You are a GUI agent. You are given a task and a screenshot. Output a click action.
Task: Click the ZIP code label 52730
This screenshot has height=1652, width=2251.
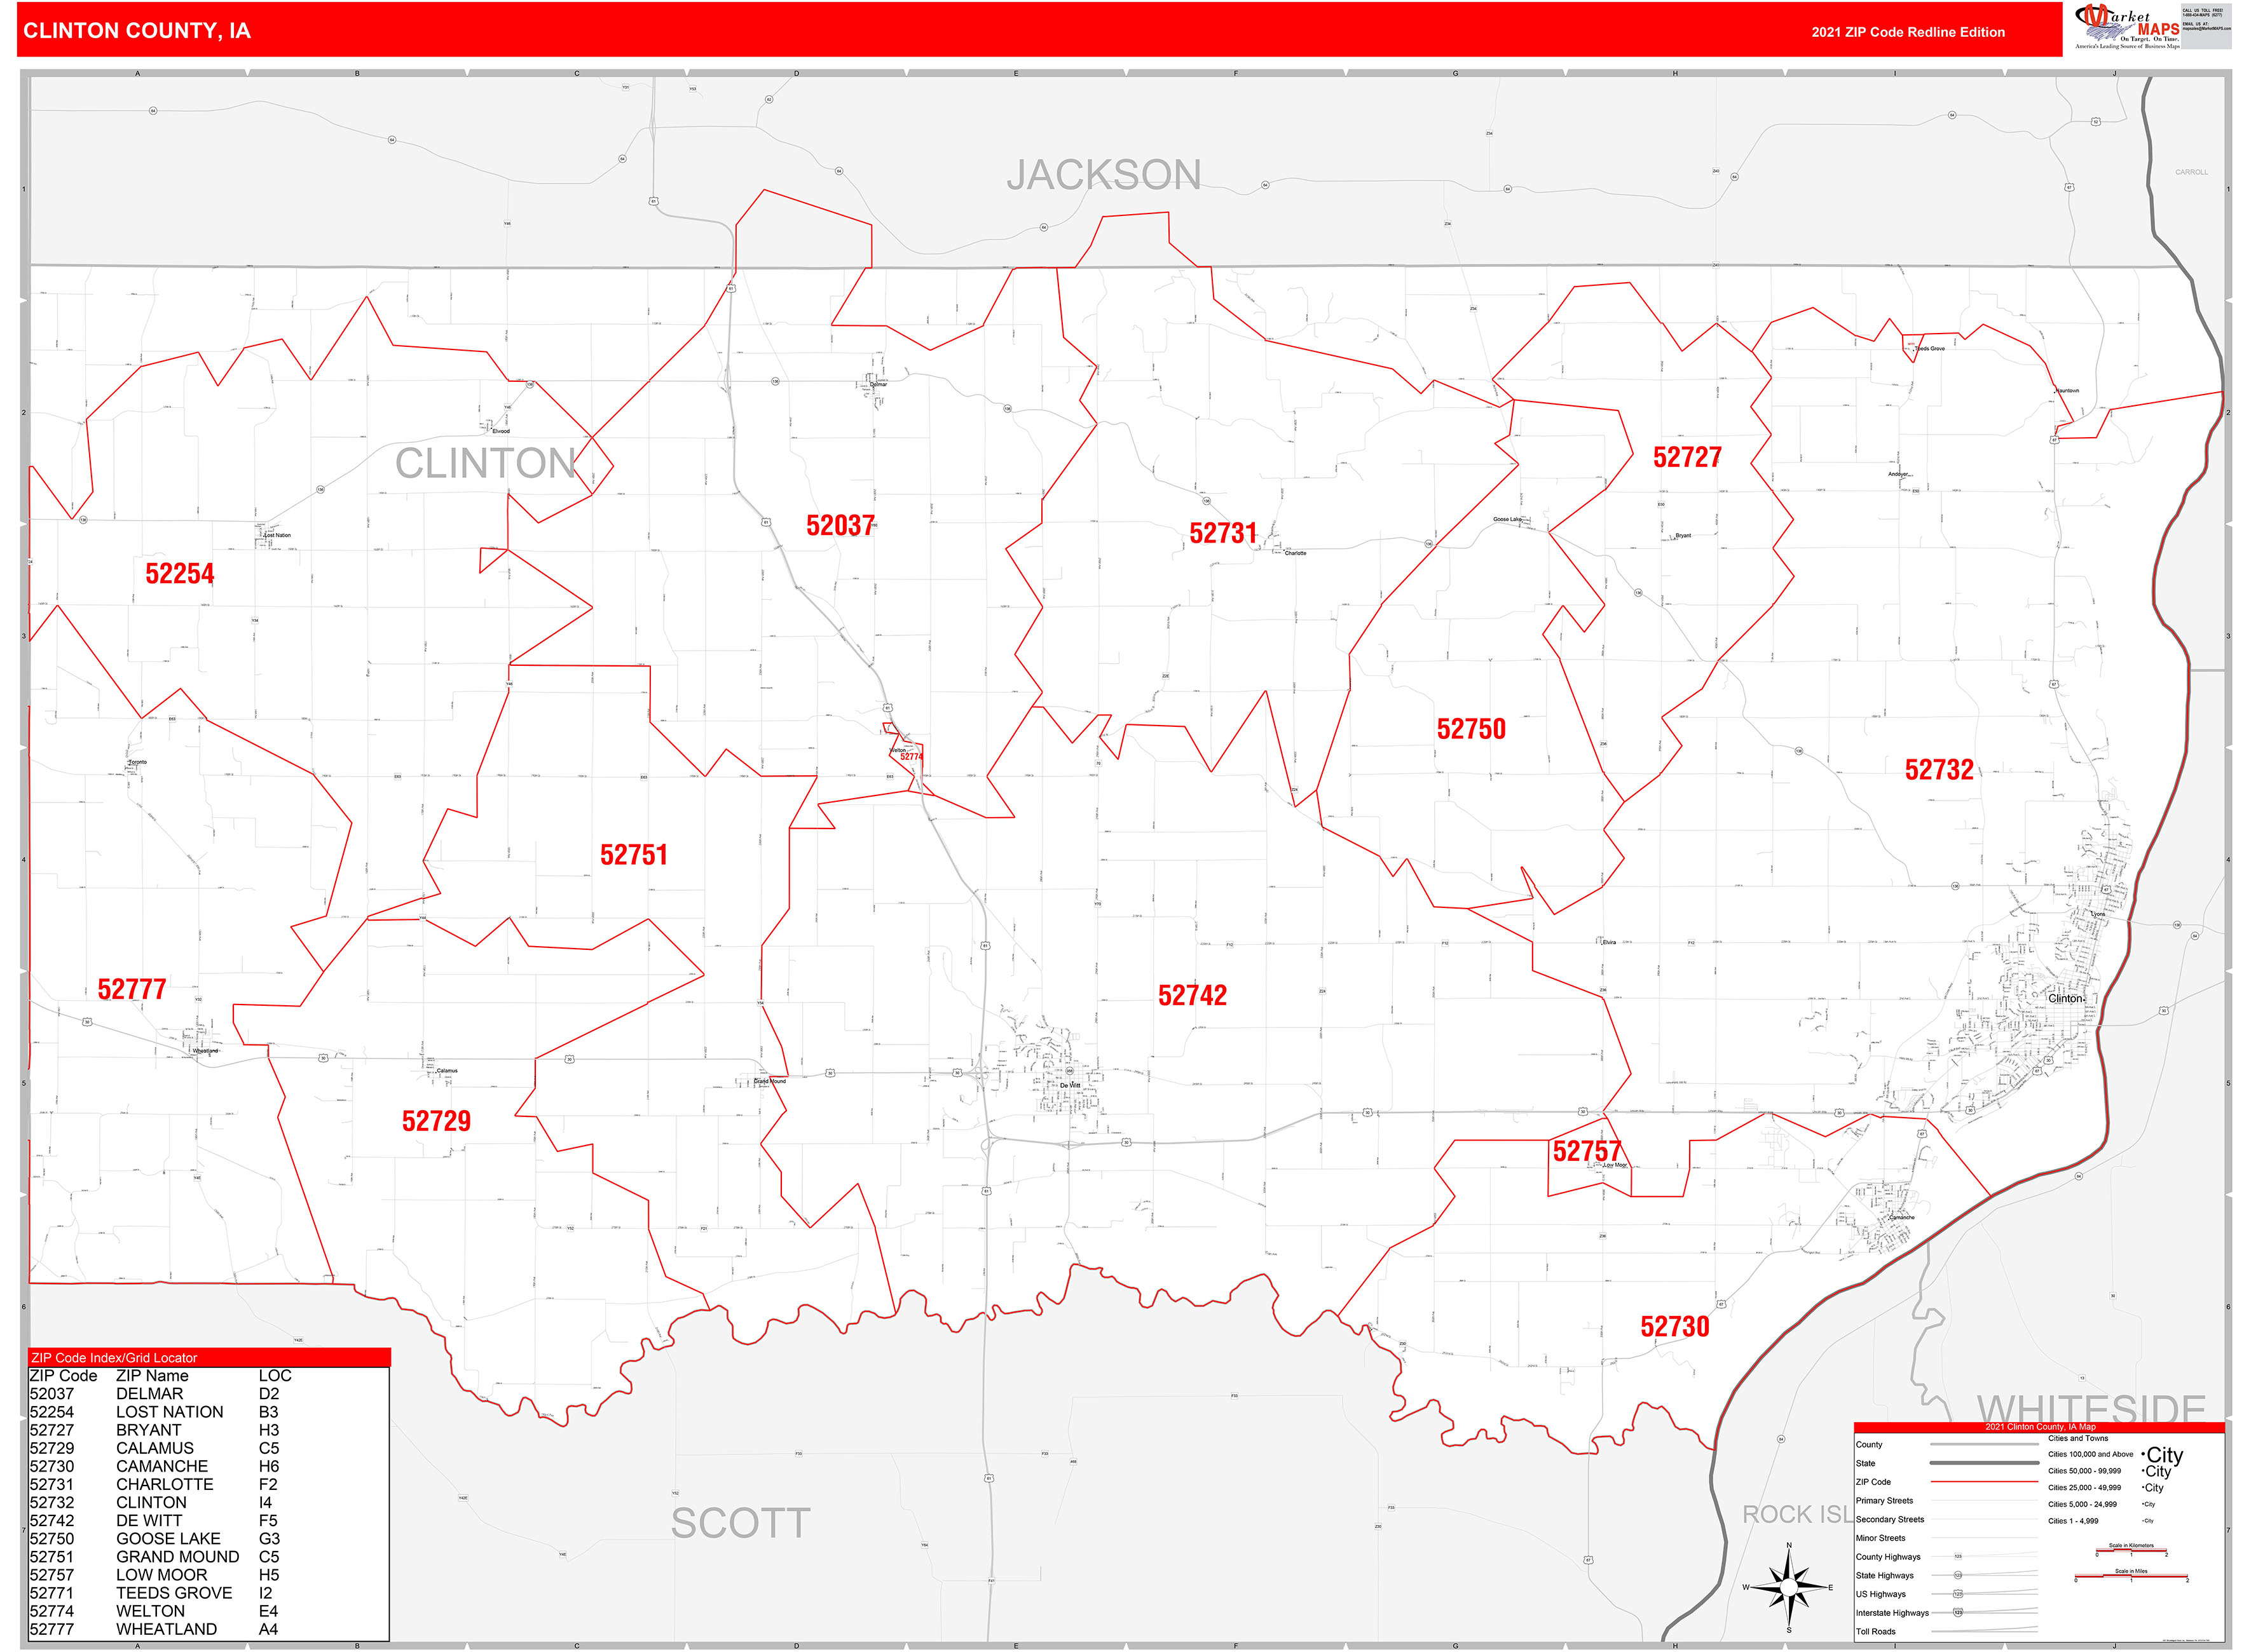click(x=1675, y=1327)
